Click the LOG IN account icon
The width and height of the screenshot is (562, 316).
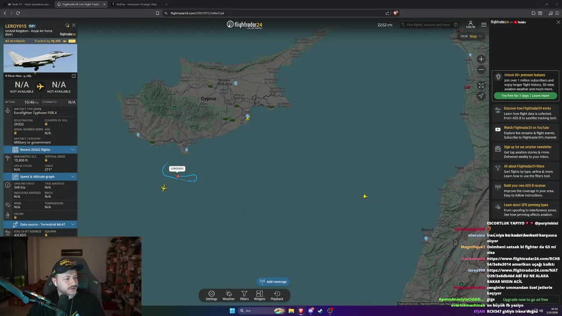pos(471,25)
